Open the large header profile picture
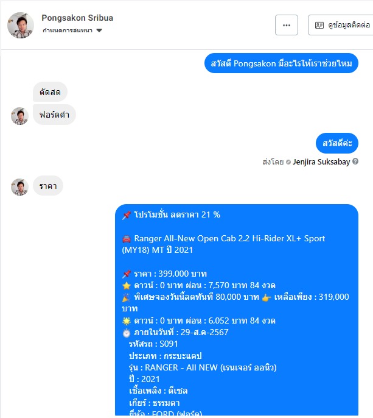Screen dimensions: 373x418 (x=21, y=26)
